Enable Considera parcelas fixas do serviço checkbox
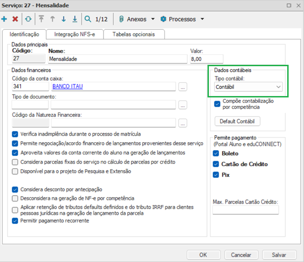This screenshot has width=304, height=262. click(15, 162)
